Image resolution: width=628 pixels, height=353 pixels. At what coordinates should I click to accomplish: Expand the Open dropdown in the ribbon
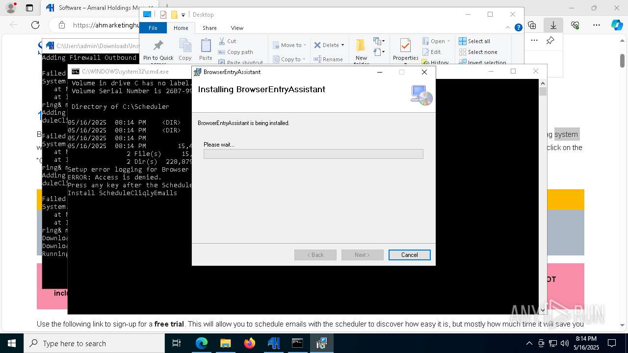point(436,41)
